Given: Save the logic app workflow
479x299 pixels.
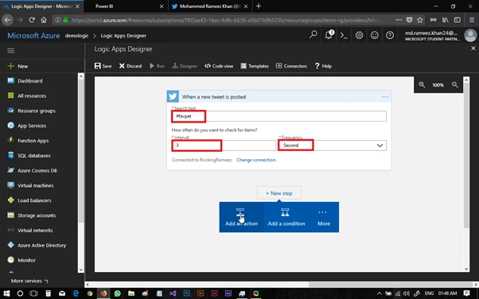Looking at the screenshot, I should (103, 66).
